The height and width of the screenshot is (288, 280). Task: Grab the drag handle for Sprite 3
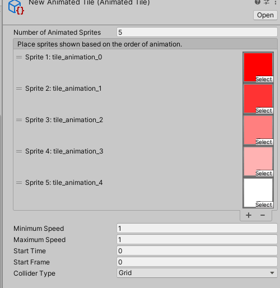[19, 120]
